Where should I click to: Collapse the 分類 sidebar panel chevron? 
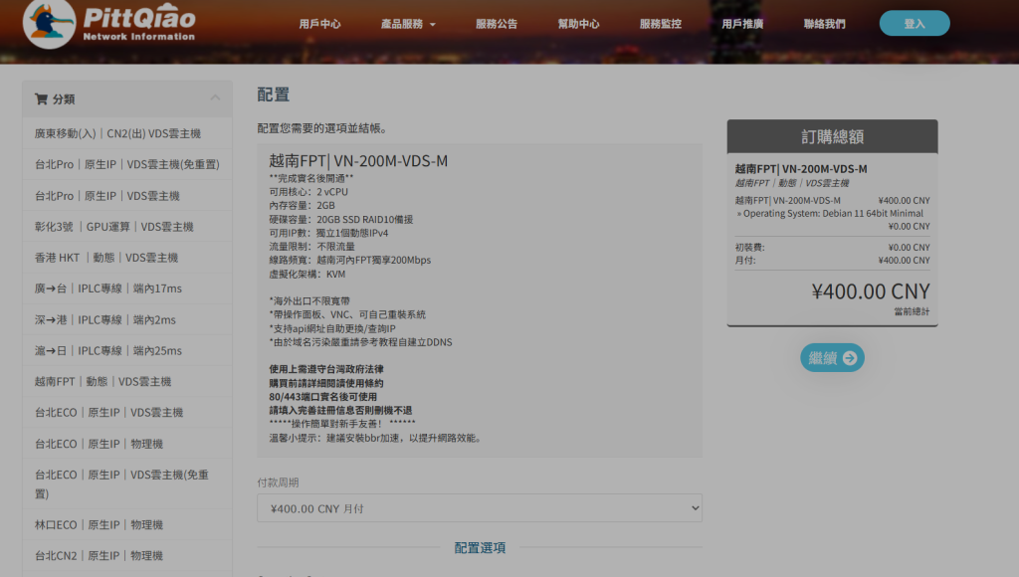(215, 97)
